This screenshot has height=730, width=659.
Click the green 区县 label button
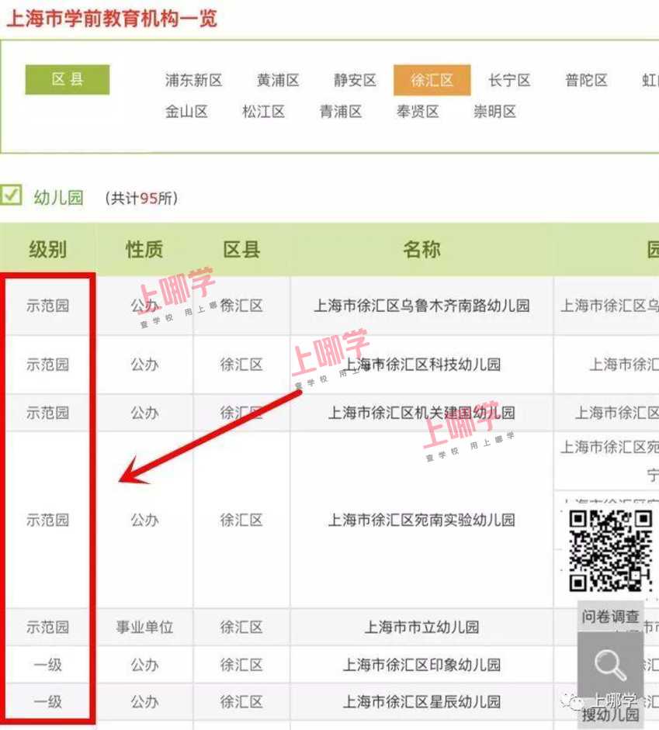coord(68,79)
